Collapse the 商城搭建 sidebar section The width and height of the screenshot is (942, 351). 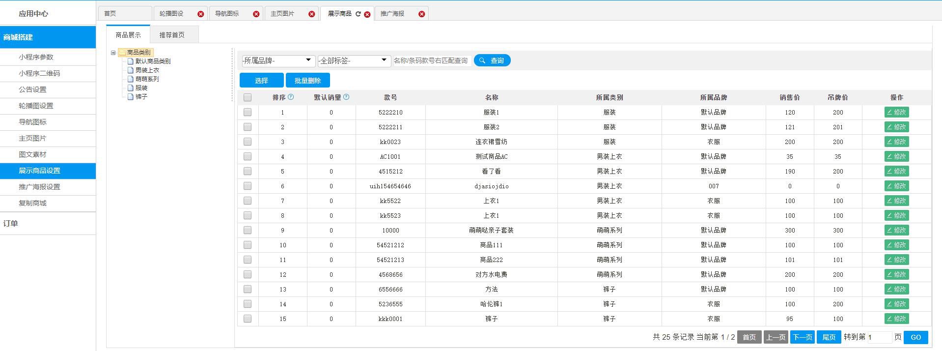[48, 37]
